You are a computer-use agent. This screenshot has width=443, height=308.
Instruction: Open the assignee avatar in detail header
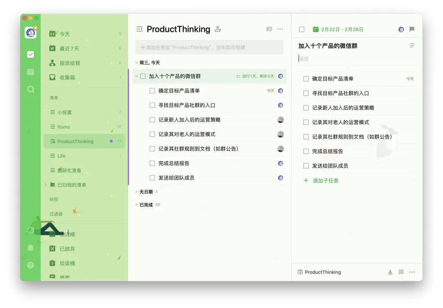401,29
